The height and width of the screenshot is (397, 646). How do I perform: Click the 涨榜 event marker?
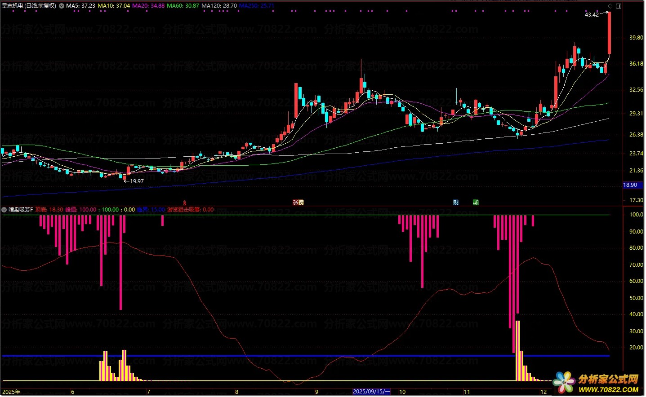pos(298,203)
